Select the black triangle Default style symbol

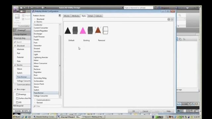[x=68, y=30]
